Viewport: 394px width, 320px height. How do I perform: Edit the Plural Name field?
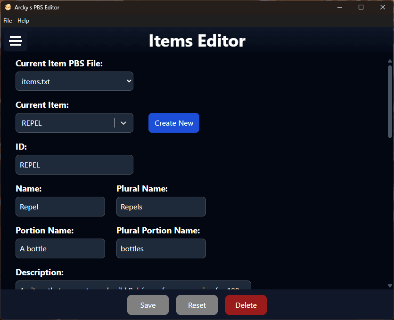pos(161,207)
